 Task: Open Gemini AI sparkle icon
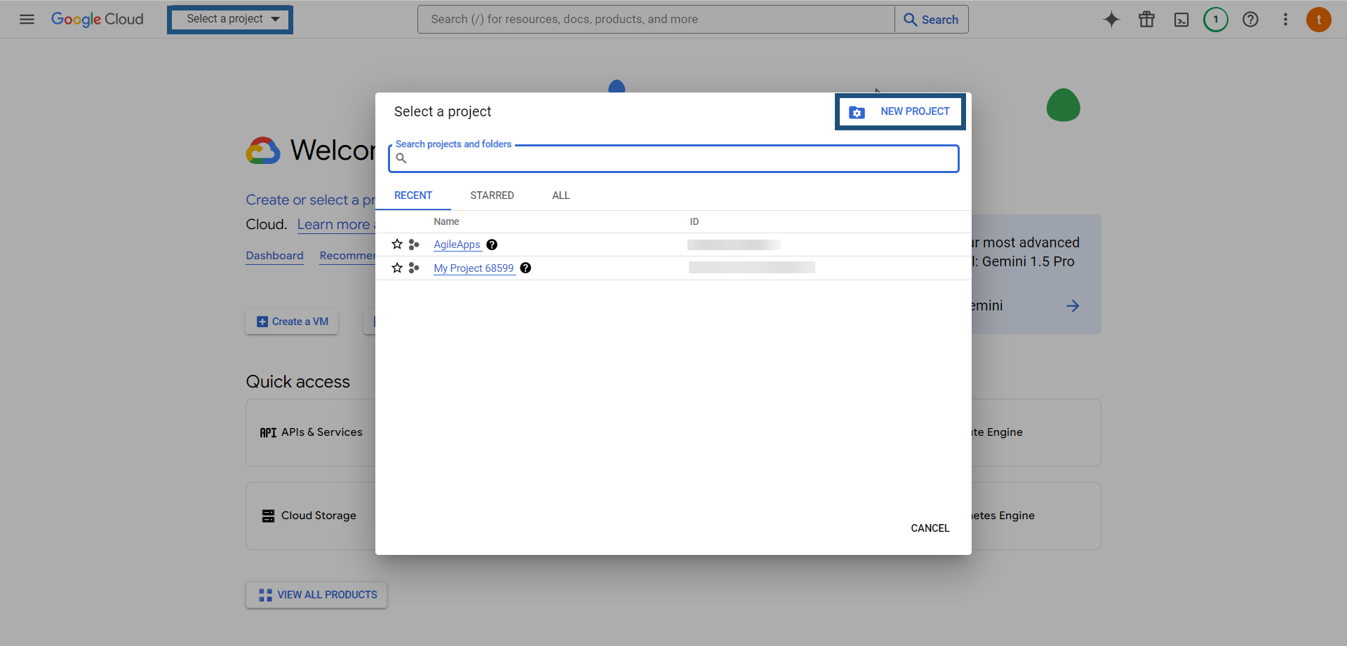(1111, 20)
